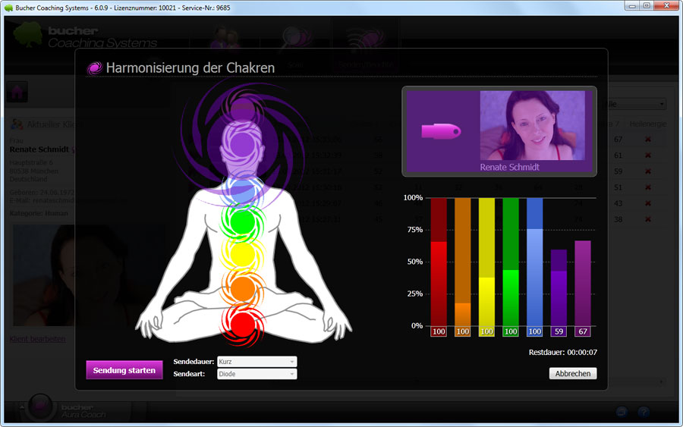Click the green chakra bar in chart
Screen dimensions: 683x427
click(511, 262)
